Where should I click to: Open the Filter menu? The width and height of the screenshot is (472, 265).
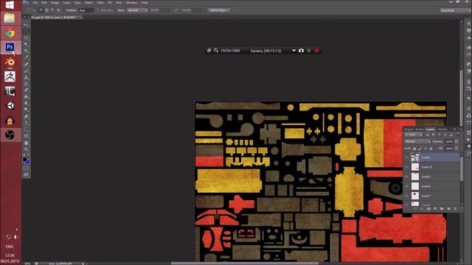(100, 2)
